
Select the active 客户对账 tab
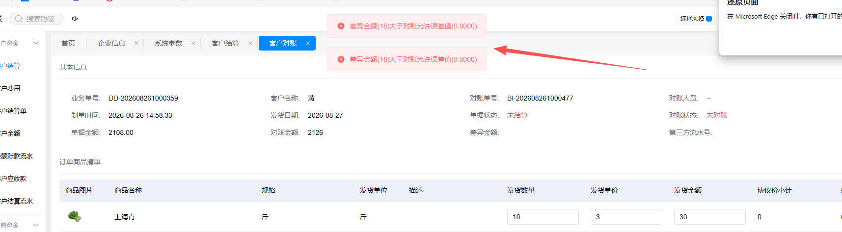point(283,43)
